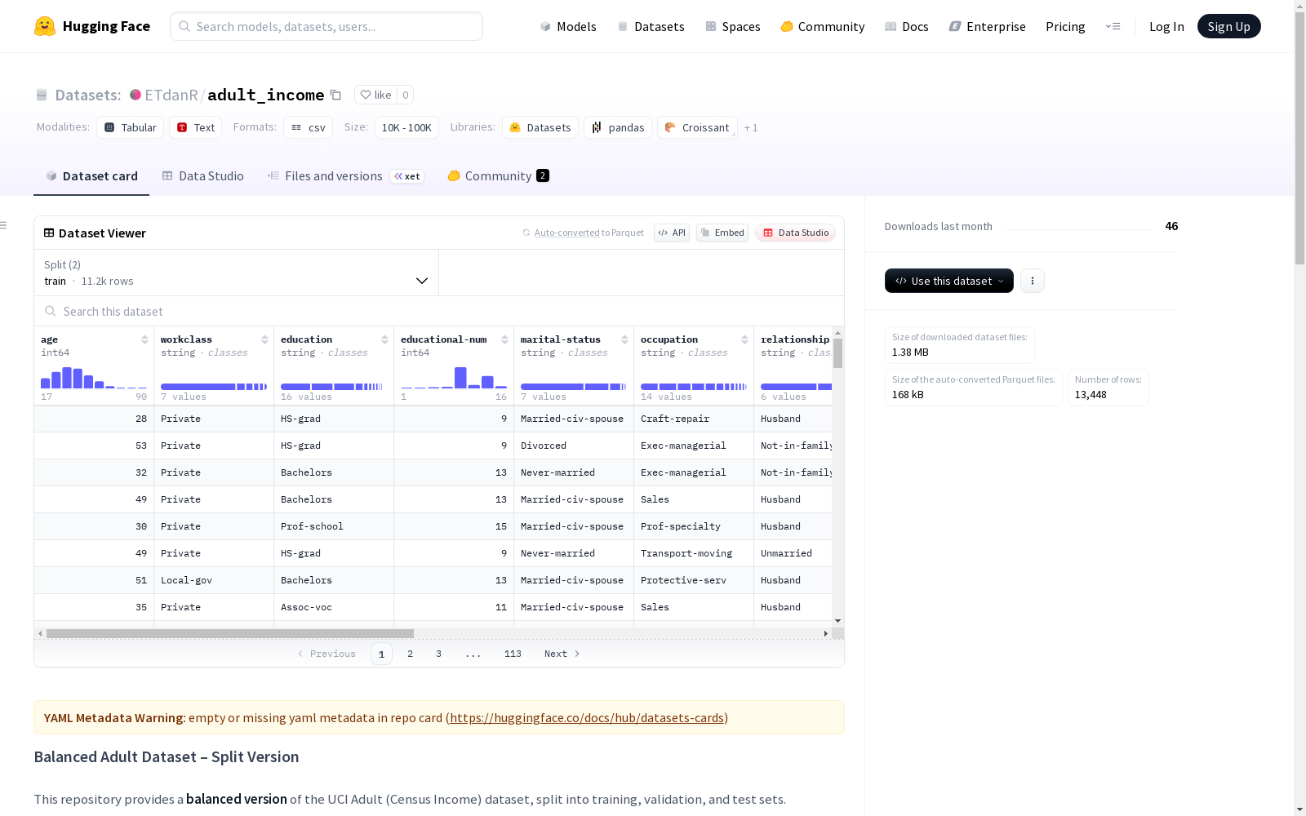1306x816 pixels.
Task: Click the age distribution histogram
Action: 94,378
